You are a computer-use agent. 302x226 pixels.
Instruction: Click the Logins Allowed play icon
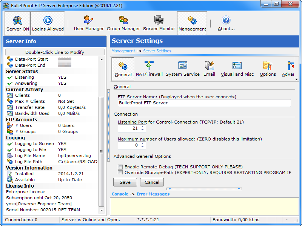[x=48, y=20]
